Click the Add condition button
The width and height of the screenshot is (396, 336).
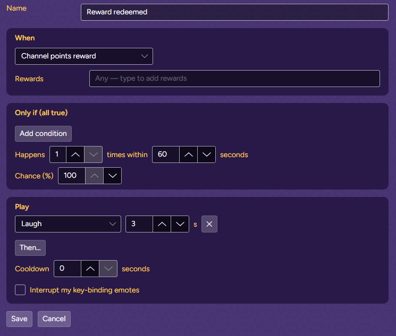tap(43, 134)
